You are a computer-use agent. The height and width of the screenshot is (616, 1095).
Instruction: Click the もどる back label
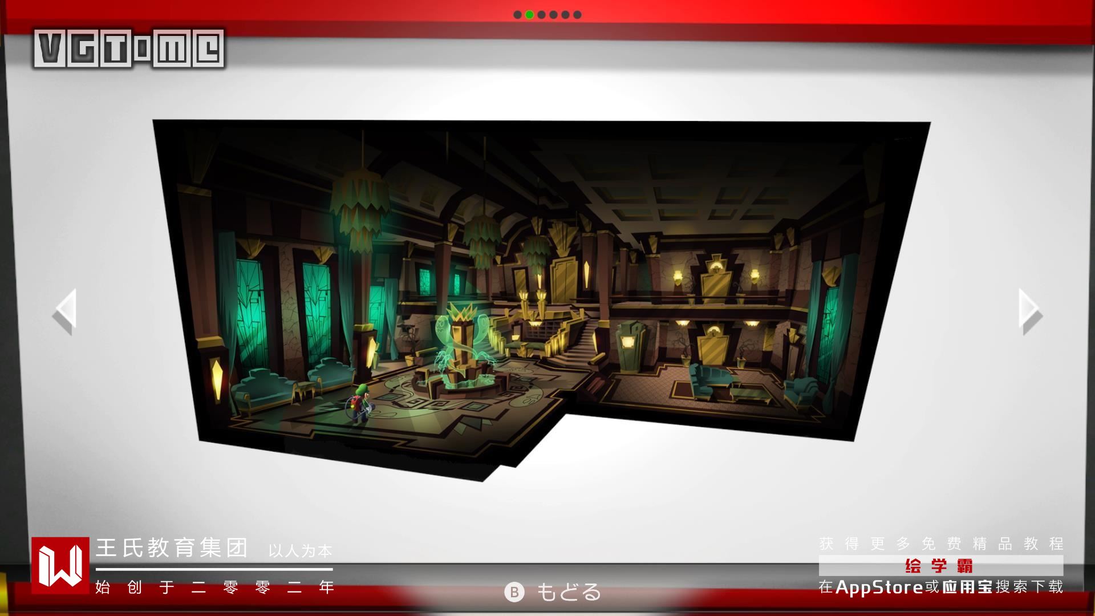click(568, 592)
